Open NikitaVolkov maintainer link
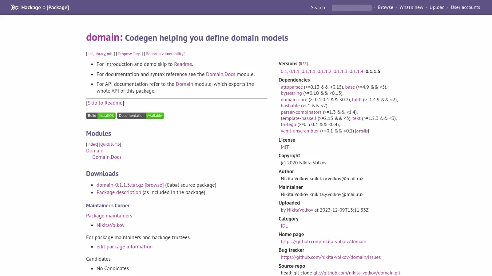Viewport: 492px width, 276px height. (x=110, y=225)
